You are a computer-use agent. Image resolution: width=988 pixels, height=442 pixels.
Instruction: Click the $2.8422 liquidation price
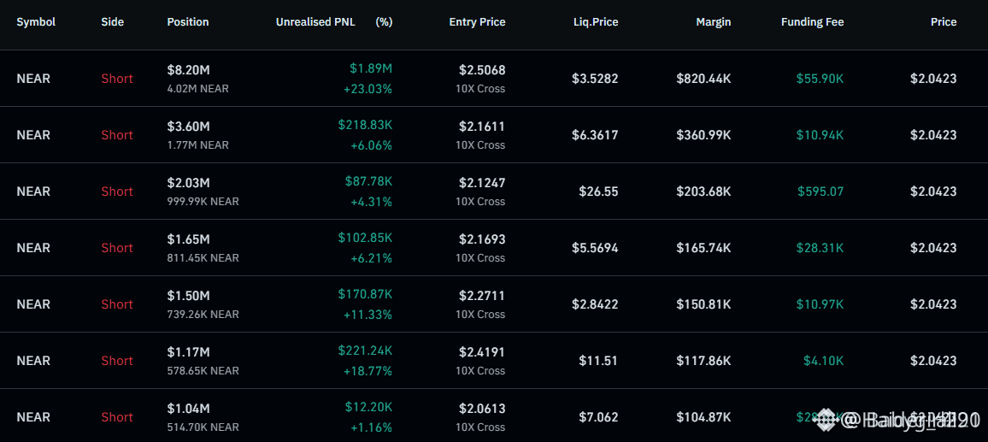(x=595, y=304)
